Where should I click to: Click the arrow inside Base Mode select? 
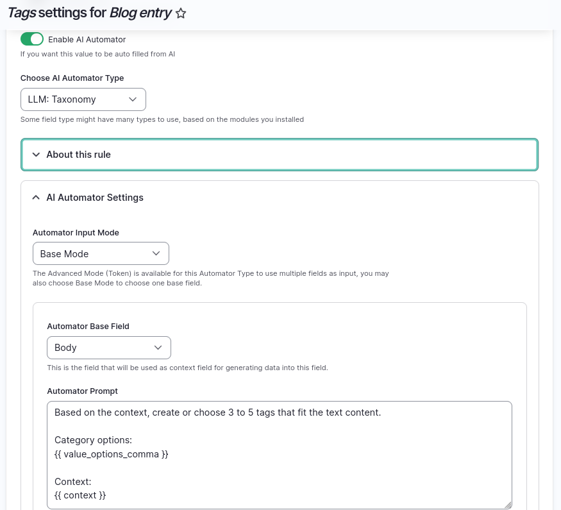(x=156, y=253)
